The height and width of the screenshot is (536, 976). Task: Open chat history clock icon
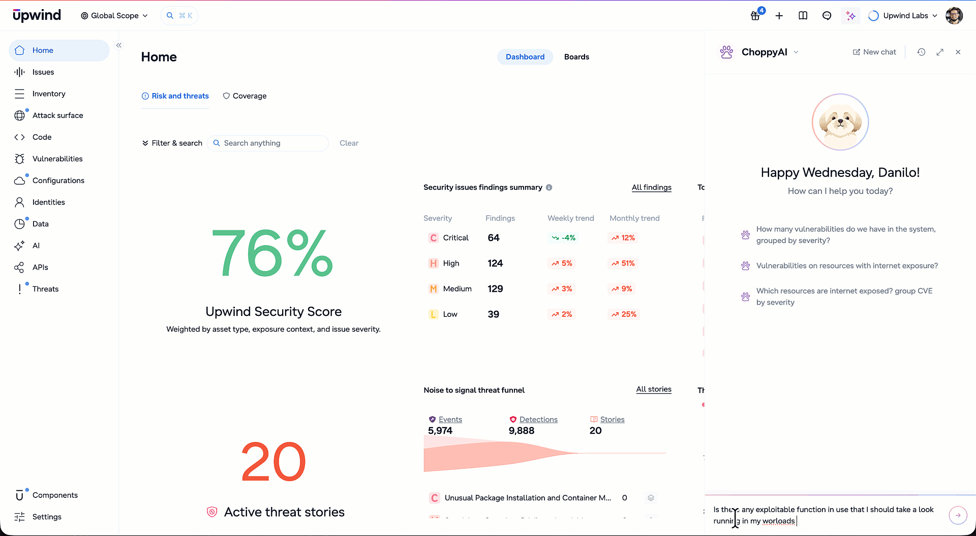click(921, 52)
